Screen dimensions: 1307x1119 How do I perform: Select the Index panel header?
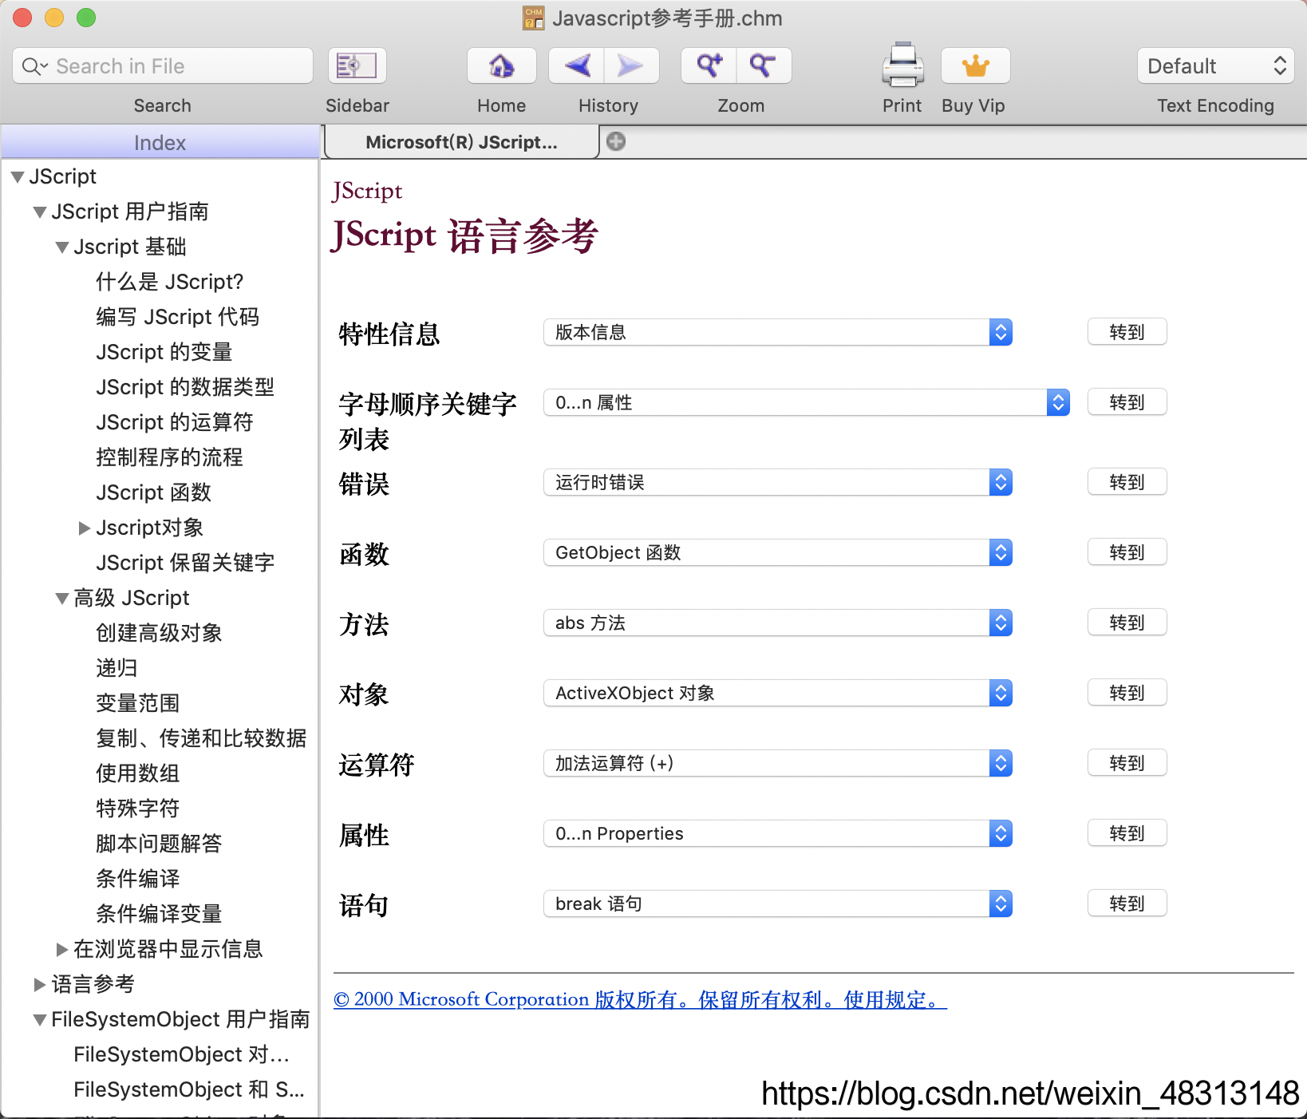point(160,143)
